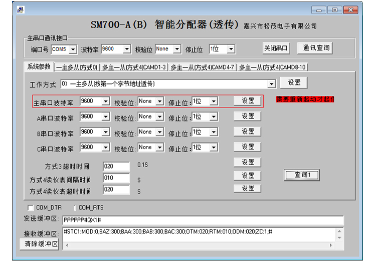
Task: Toggle the COM_RTS checkbox
Action: coord(76,207)
